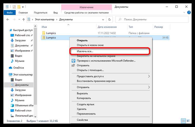Open the Help question mark icon

click(x=189, y=12)
